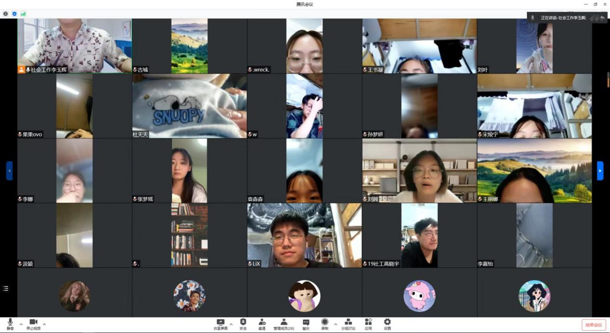Expand the share screen options arrow
Viewport: 610px width, 333px height.
pyautogui.click(x=231, y=324)
